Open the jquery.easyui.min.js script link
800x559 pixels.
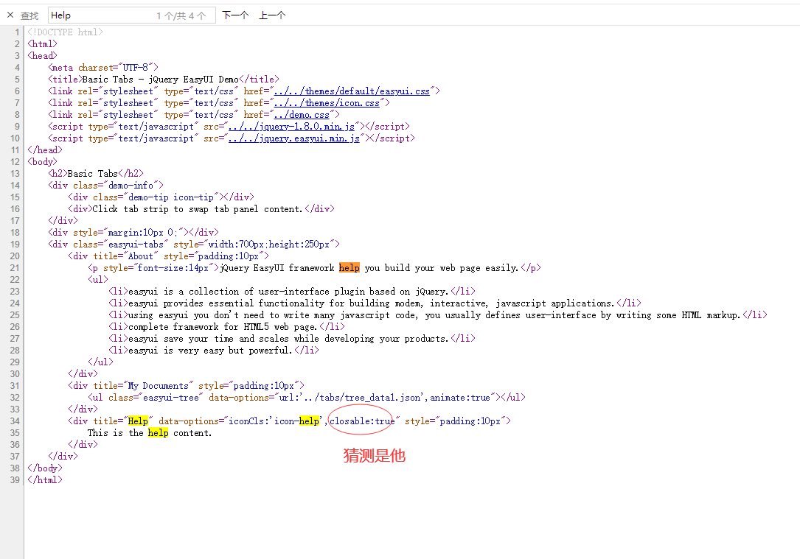click(x=294, y=138)
